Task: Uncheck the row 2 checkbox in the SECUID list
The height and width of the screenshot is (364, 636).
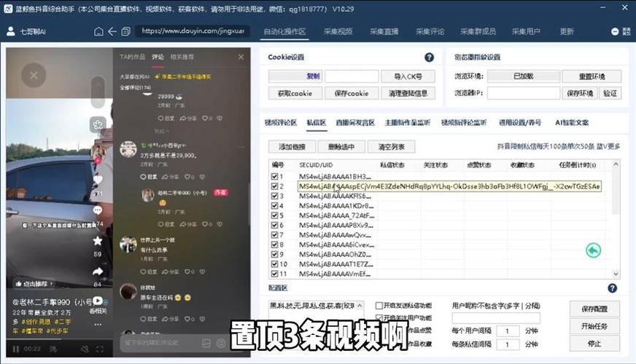Action: click(274, 186)
